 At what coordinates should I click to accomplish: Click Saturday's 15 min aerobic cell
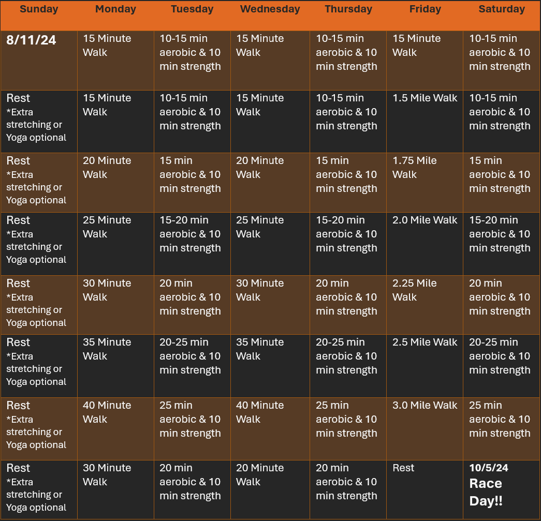[502, 183]
